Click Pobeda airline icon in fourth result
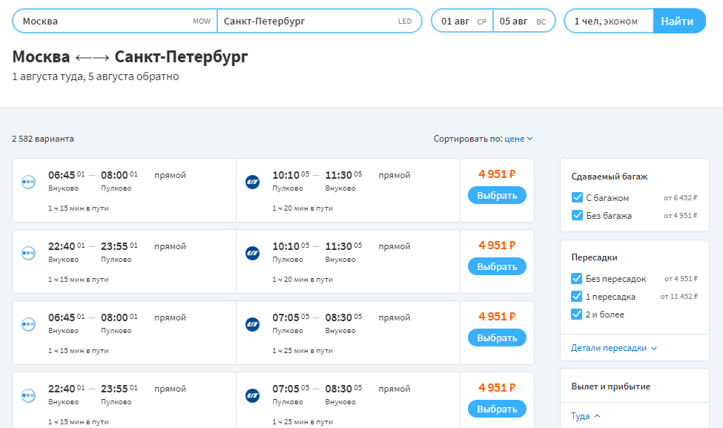The height and width of the screenshot is (428, 723). (29, 395)
